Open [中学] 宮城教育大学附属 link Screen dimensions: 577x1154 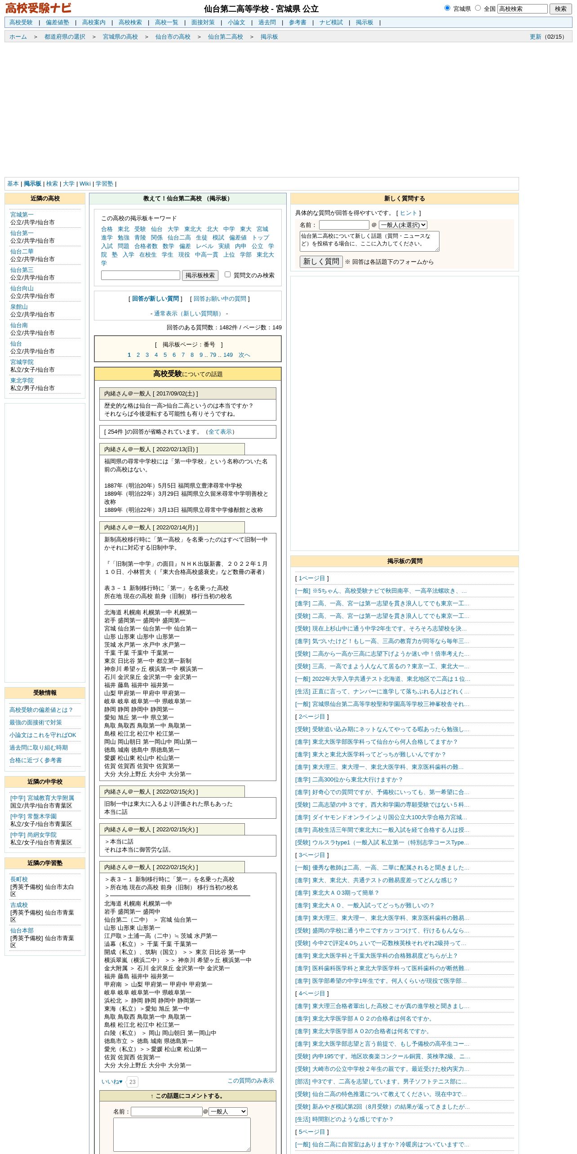tap(42, 798)
